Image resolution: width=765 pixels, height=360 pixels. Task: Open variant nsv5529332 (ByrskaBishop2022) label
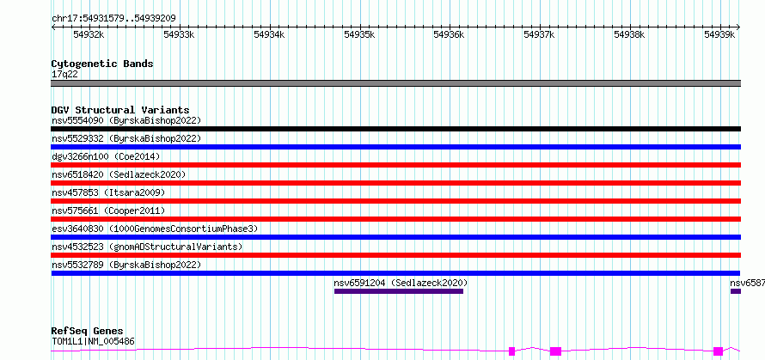(x=126, y=138)
